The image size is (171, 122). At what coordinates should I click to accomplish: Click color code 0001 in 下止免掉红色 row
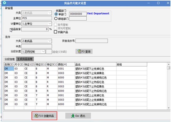[x=66, y=69]
